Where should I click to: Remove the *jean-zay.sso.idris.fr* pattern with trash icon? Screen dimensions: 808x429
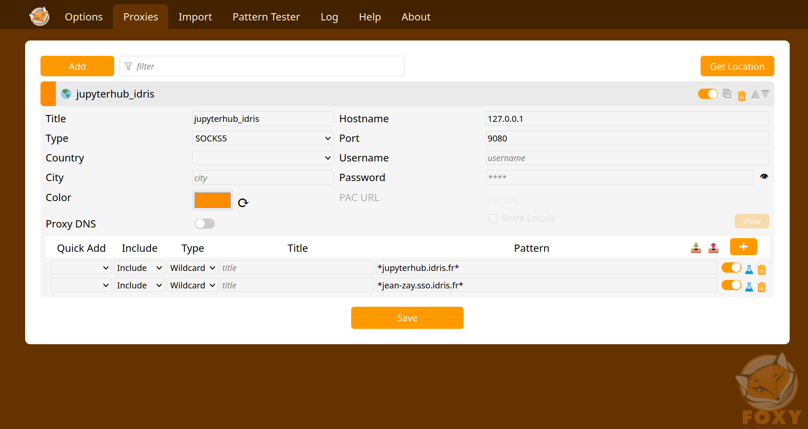click(x=762, y=287)
